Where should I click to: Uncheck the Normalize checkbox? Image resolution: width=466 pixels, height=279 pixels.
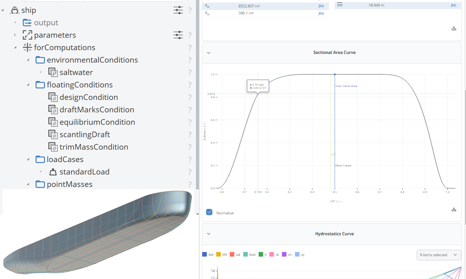pyautogui.click(x=209, y=212)
